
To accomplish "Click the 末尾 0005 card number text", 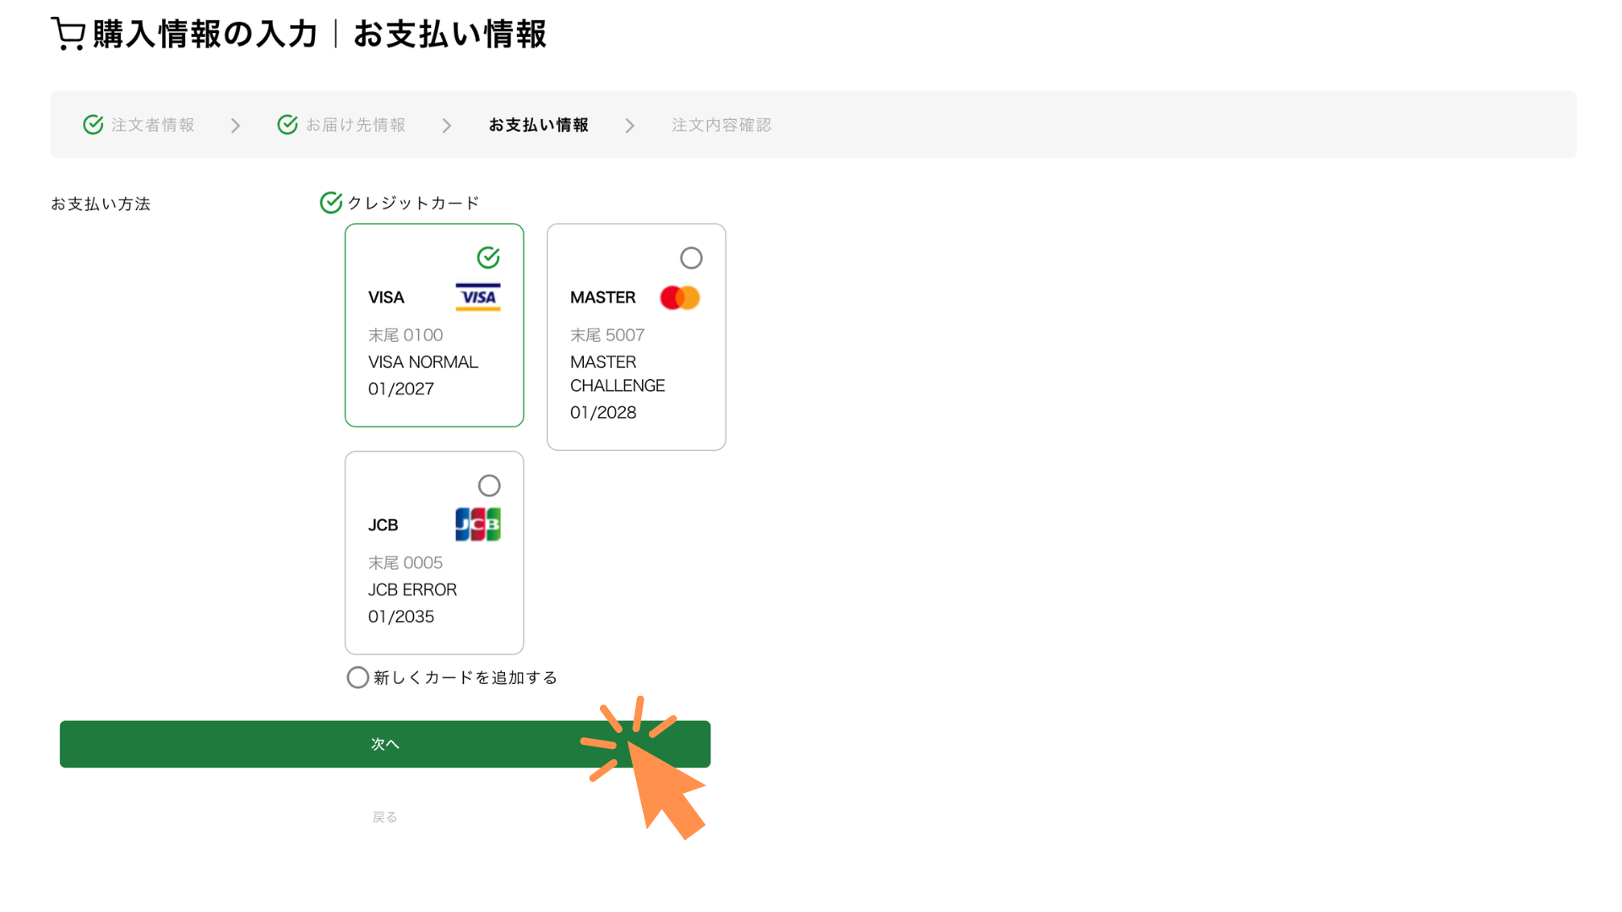I will click(x=405, y=563).
